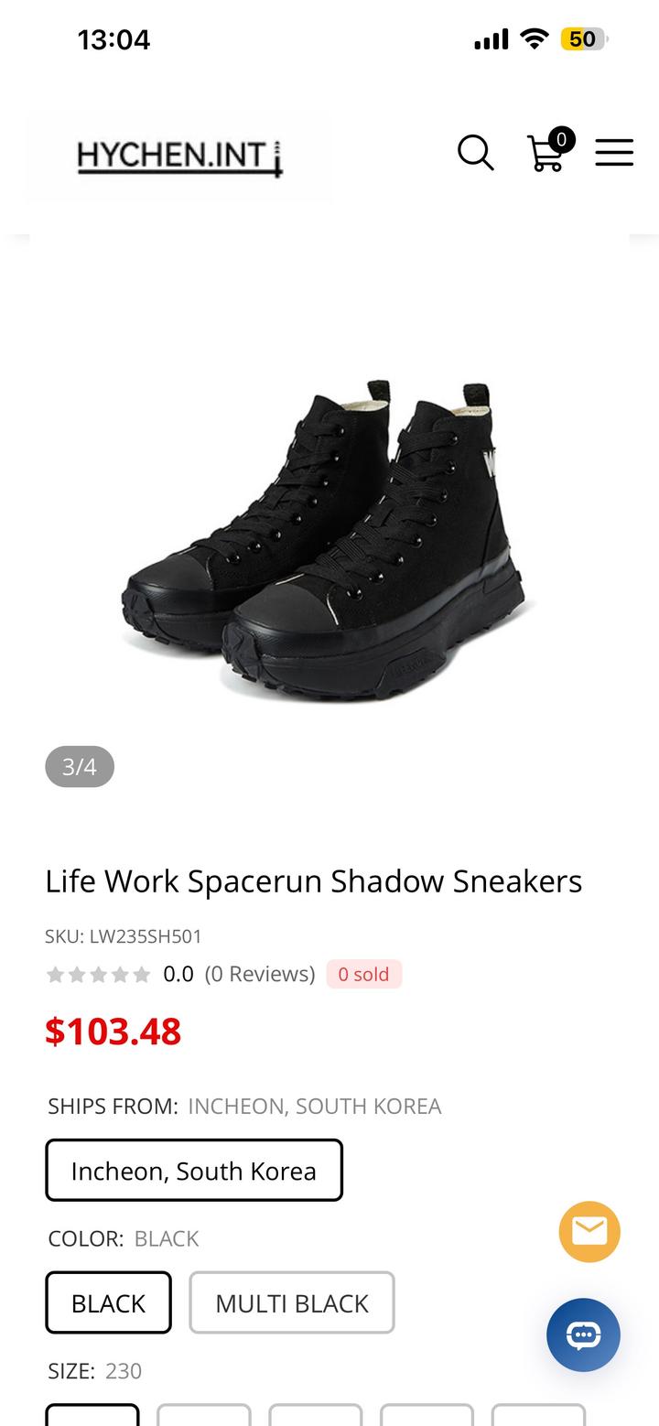Tap the 3/4 image counter badge

80,766
